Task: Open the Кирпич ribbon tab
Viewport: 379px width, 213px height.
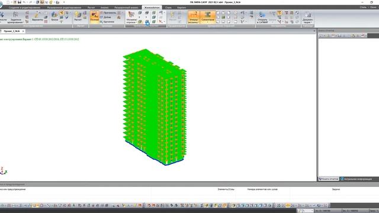Action: point(182,8)
